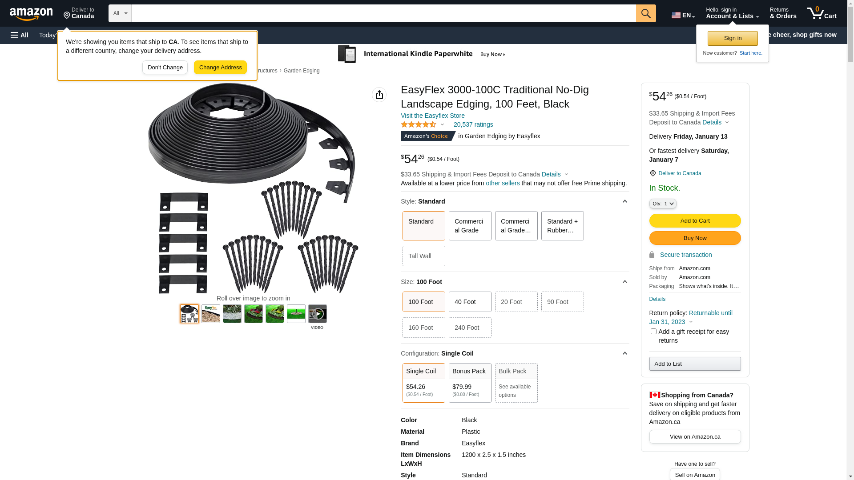854x480 pixels.
Task: Click Visit the Easyflex Store link
Action: pos(432,116)
